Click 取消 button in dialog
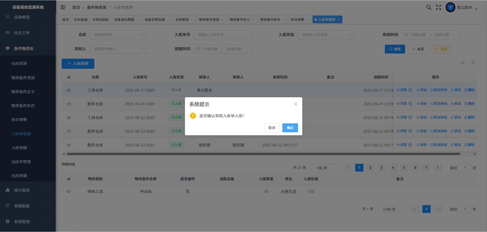 (x=272, y=128)
